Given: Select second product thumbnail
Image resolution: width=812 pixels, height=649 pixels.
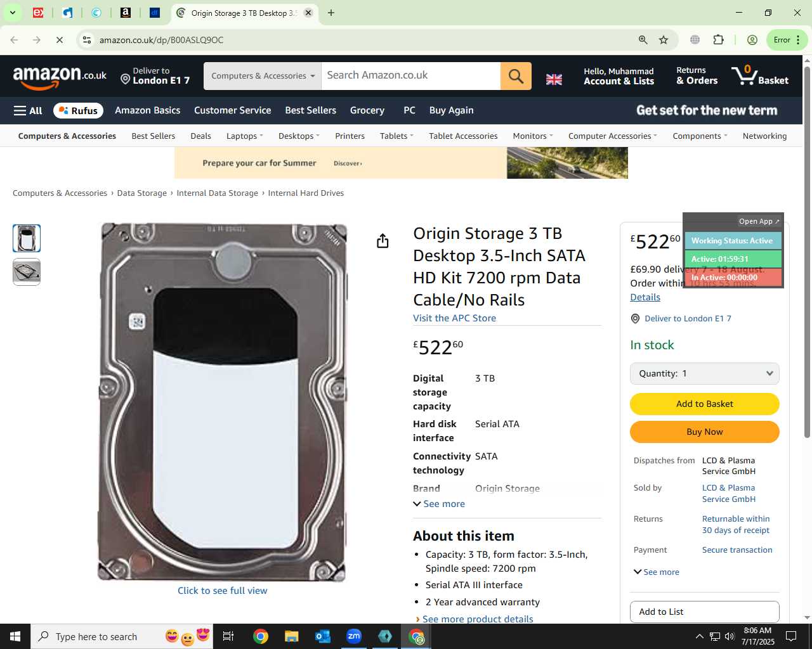Looking at the screenshot, I should (27, 272).
